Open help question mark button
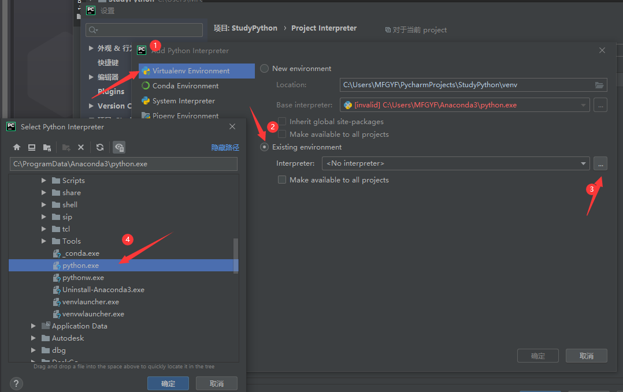 point(16,383)
